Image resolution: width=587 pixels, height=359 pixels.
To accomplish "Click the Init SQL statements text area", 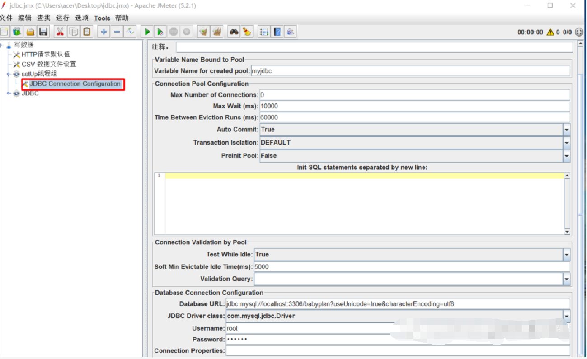I will point(364,203).
